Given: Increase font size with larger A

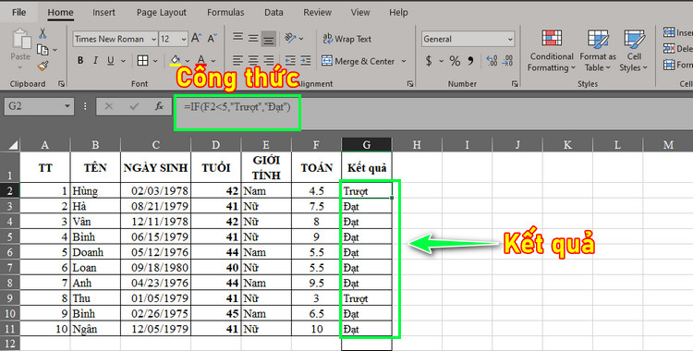Looking at the screenshot, I should (196, 39).
